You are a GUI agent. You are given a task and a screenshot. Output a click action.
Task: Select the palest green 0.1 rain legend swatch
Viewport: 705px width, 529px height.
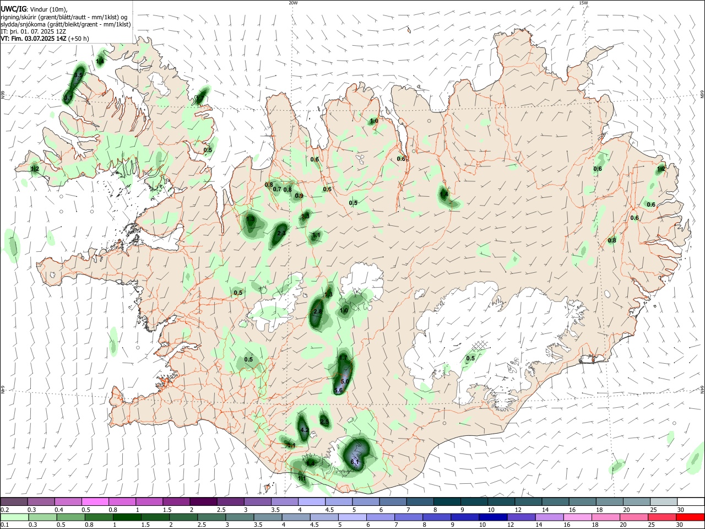coord(14,517)
